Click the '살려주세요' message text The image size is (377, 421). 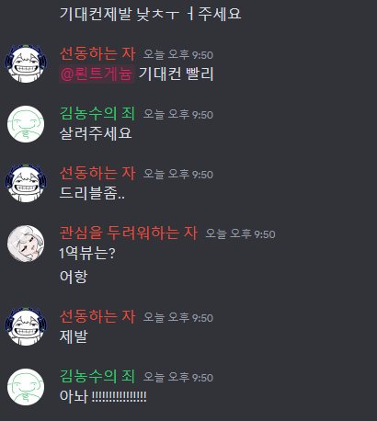96,133
